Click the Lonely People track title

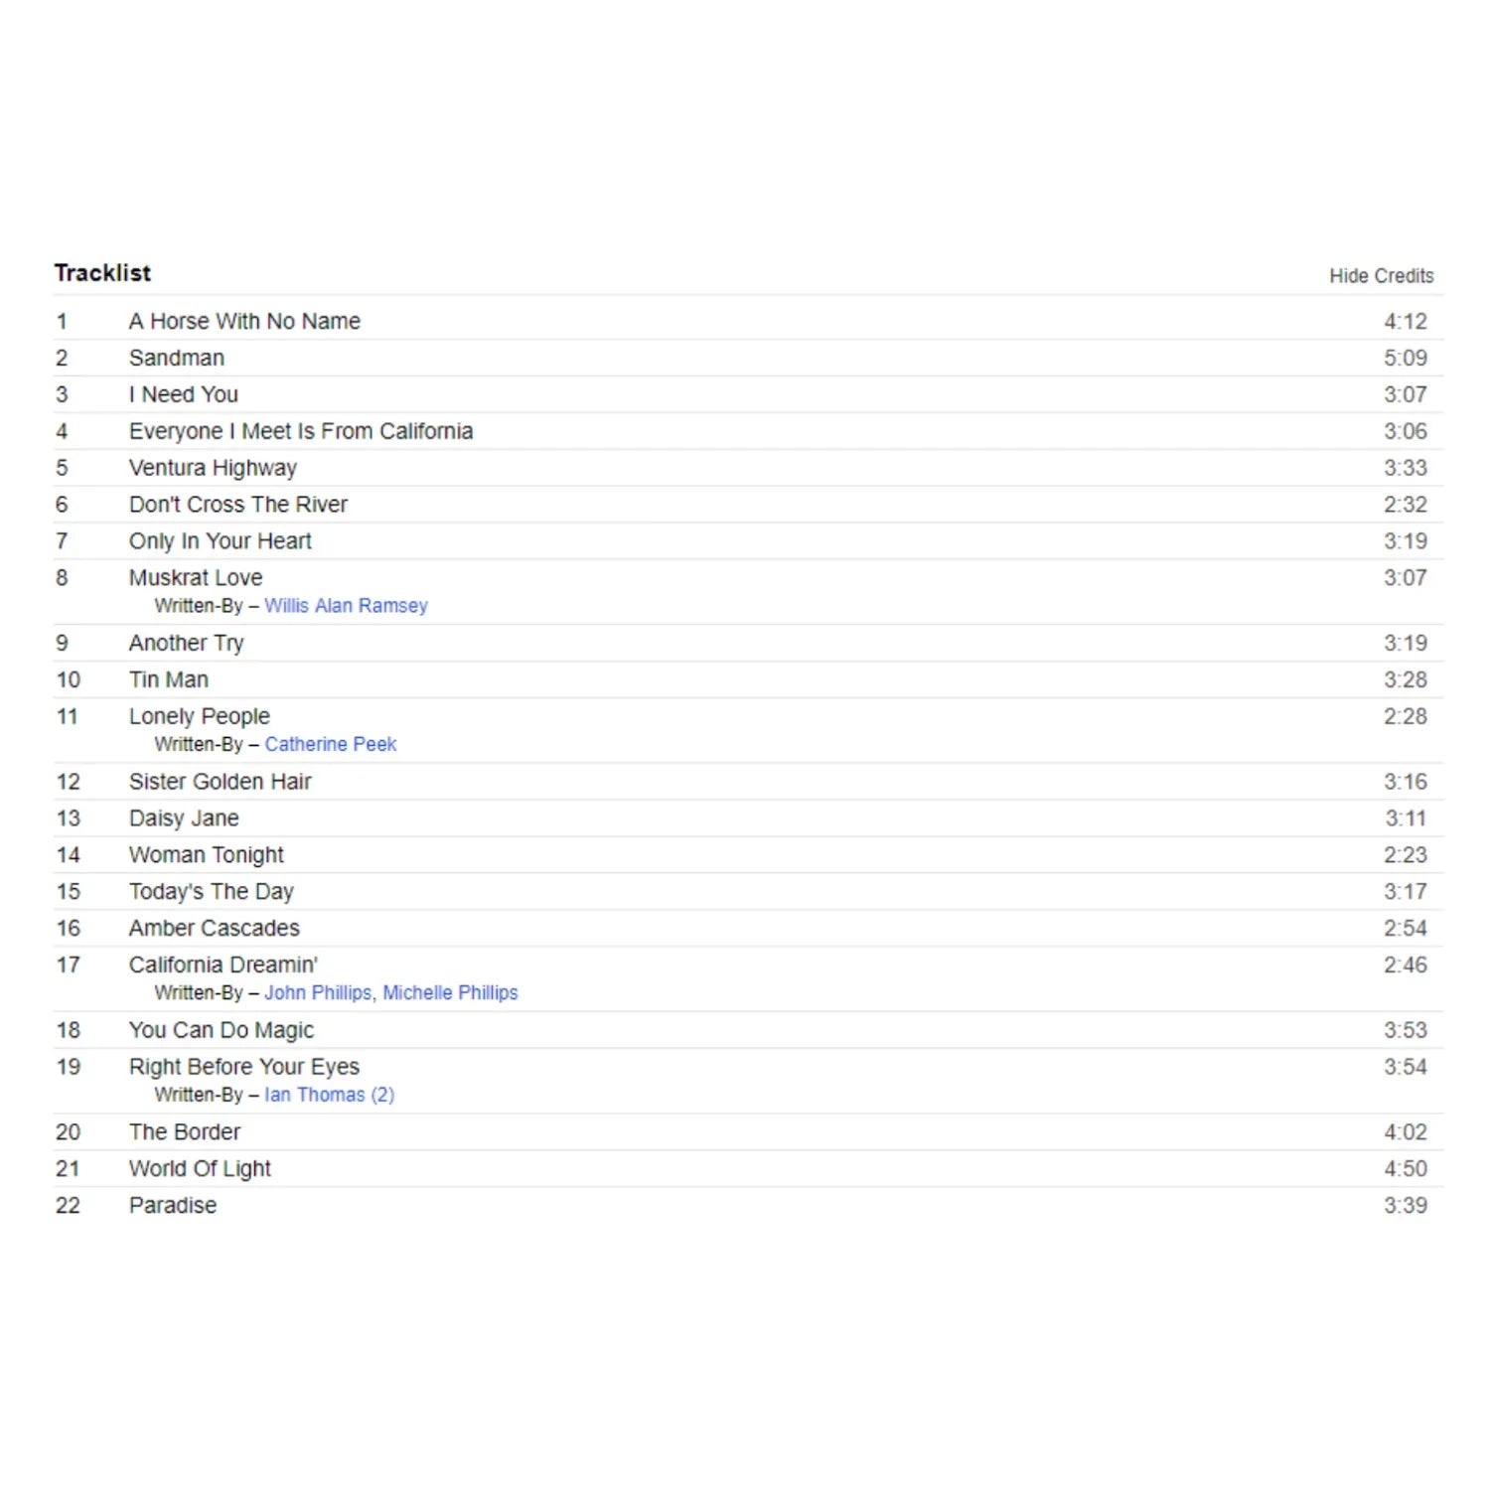coord(200,717)
